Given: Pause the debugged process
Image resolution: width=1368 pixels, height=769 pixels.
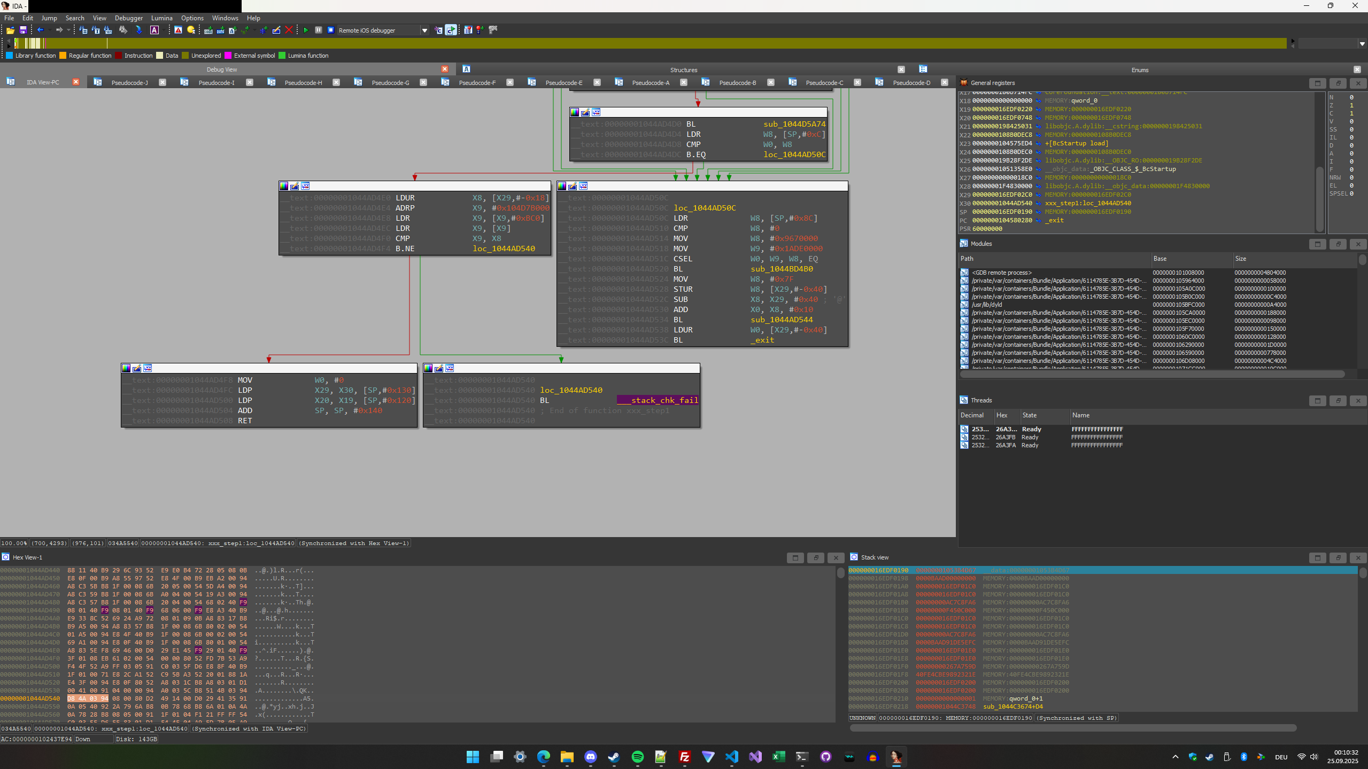Looking at the screenshot, I should 319,30.
